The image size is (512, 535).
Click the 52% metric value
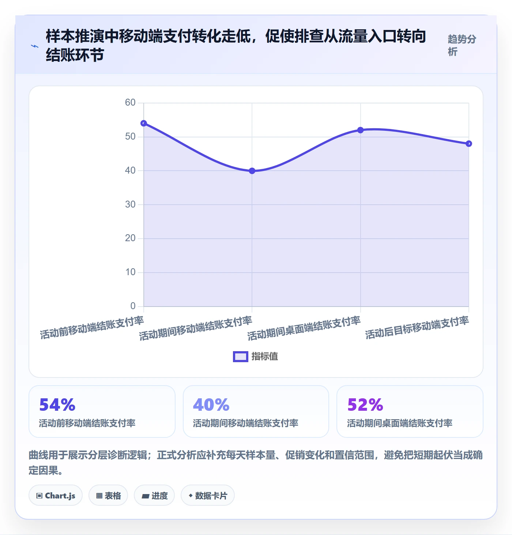click(365, 405)
